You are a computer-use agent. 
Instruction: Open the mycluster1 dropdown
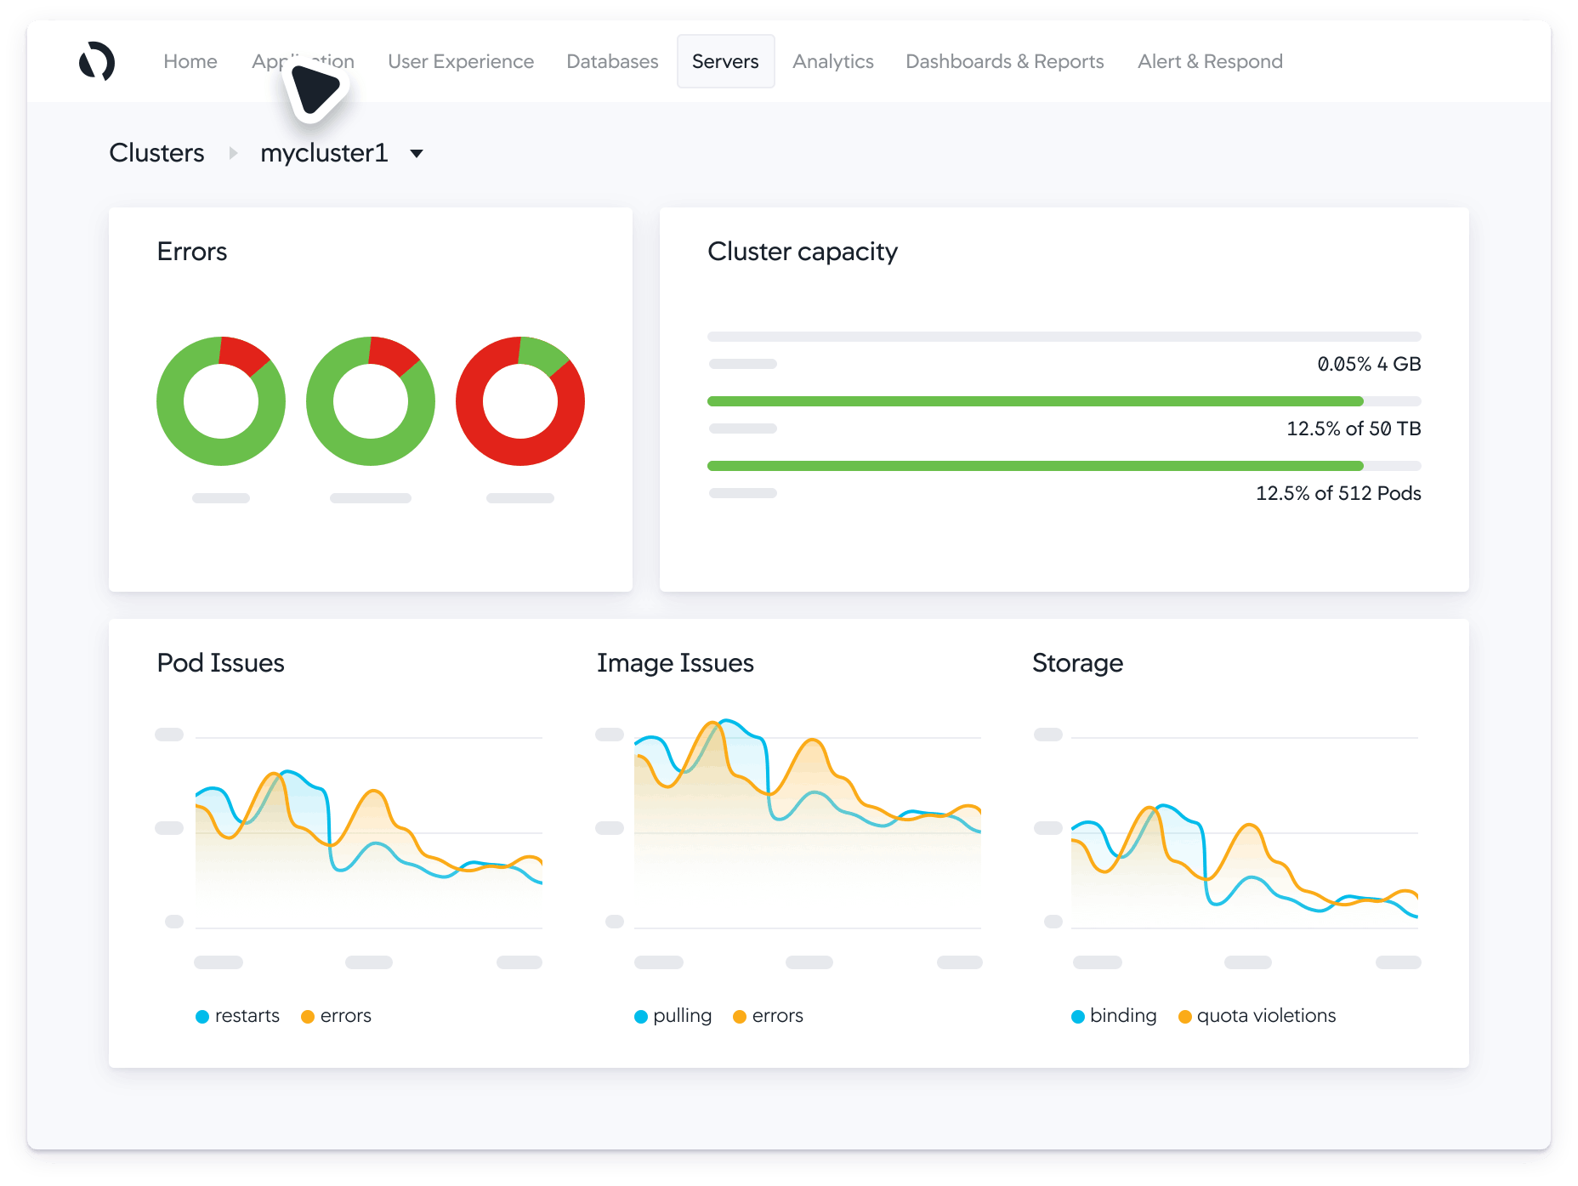pos(417,153)
